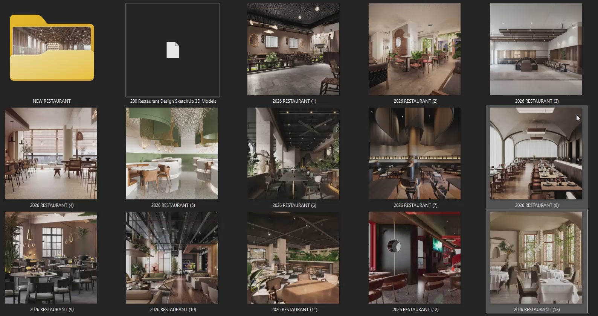Select 2026 RESTAURANT (13) thumbnail
This screenshot has width=598, height=316.
pyautogui.click(x=535, y=258)
